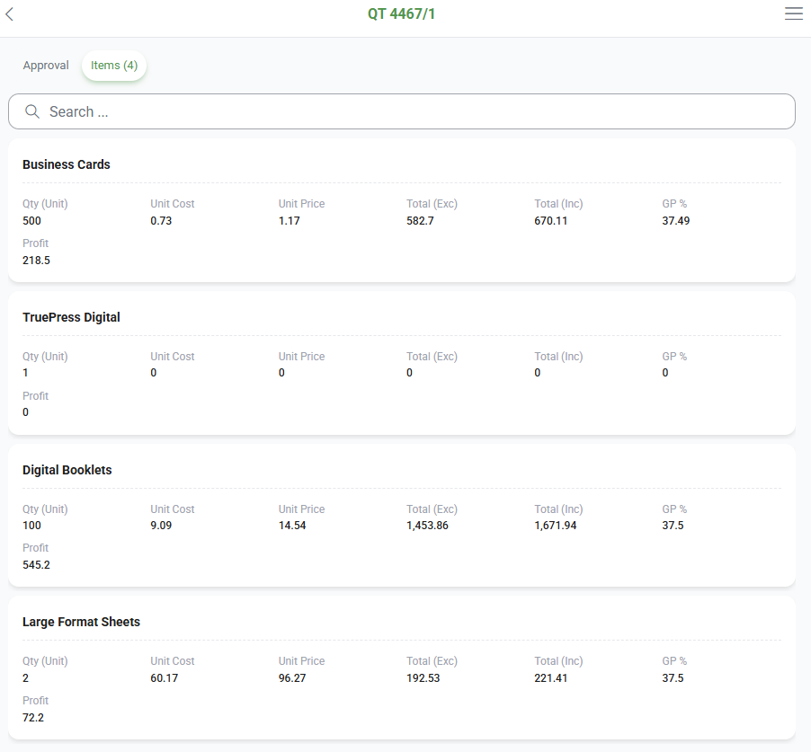Click Business Cards total 582.7
This screenshot has height=752, width=811.
pos(420,221)
